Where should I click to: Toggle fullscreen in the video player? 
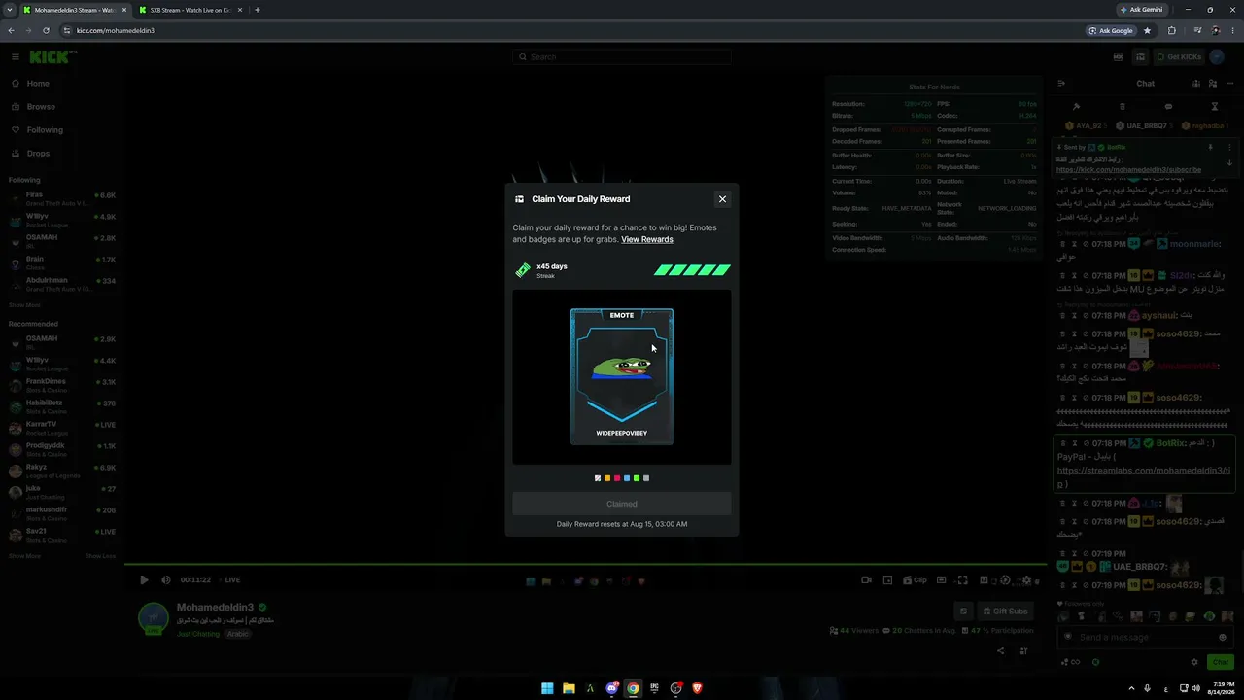tap(962, 580)
